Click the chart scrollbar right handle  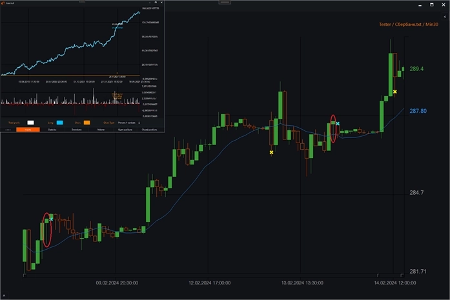coord(402,275)
